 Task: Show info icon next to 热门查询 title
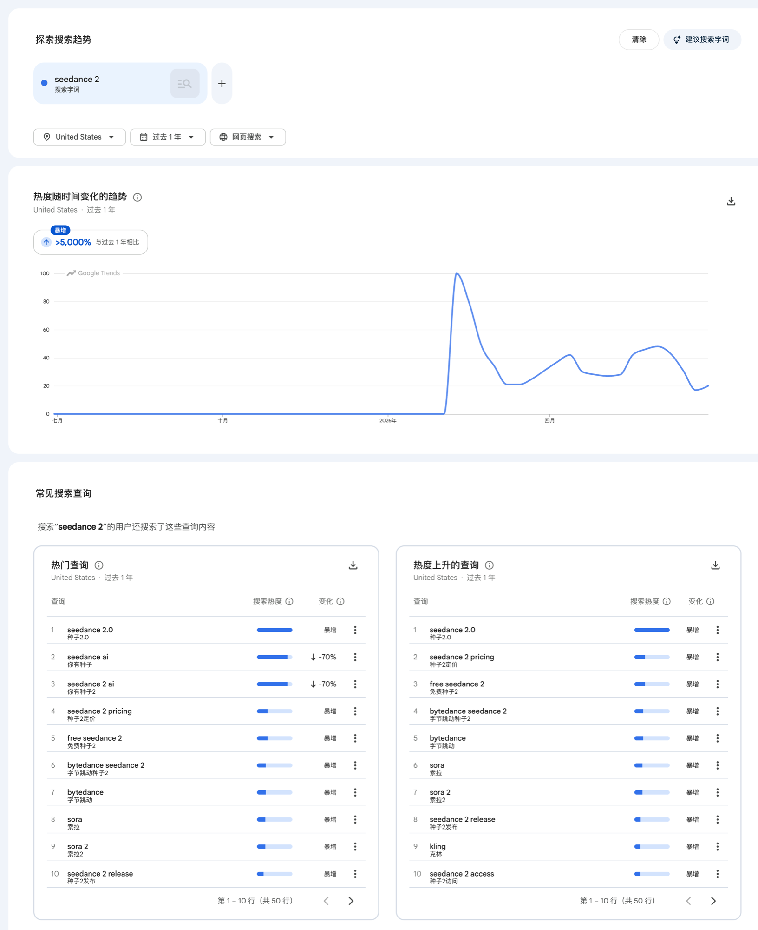coord(99,565)
